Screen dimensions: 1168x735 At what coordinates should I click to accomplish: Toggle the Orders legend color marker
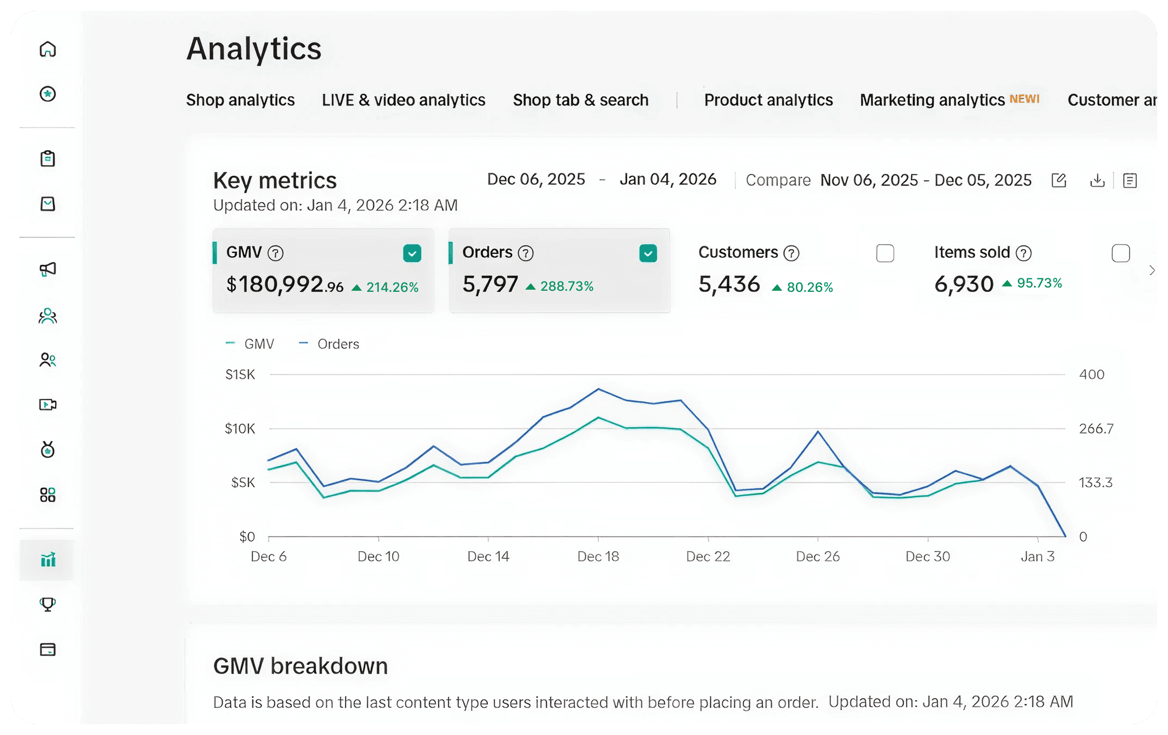click(x=304, y=343)
